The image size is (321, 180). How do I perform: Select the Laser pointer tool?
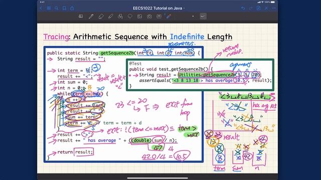point(169,16)
